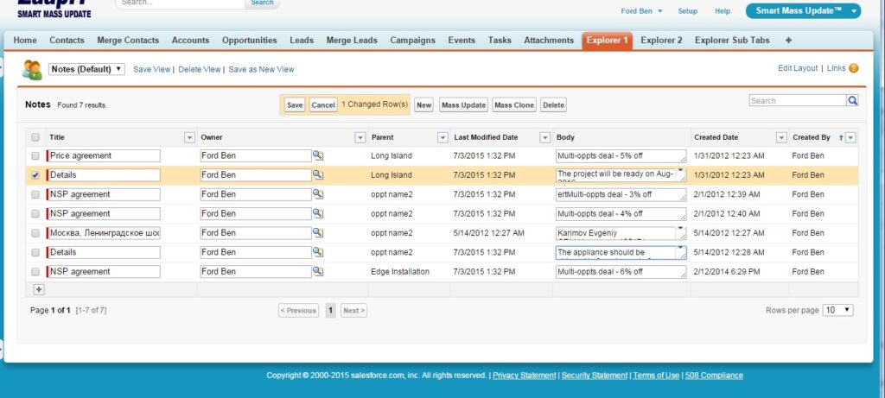The height and width of the screenshot is (398, 885).
Task: Open owner lookup for Price agreement row
Action: (318, 155)
